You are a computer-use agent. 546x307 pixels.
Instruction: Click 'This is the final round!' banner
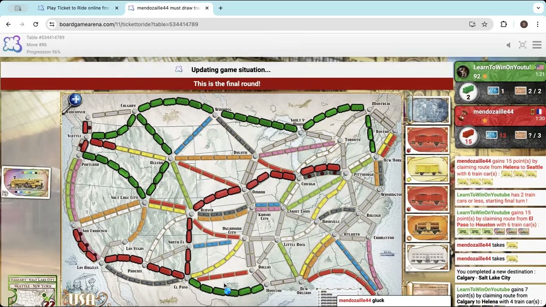point(227,84)
